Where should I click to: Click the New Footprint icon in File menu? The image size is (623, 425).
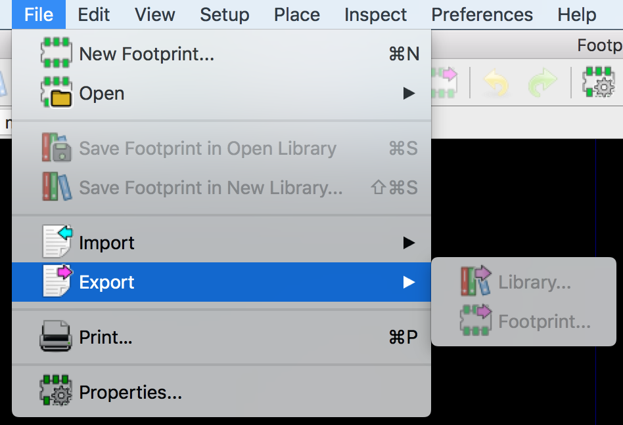point(56,53)
